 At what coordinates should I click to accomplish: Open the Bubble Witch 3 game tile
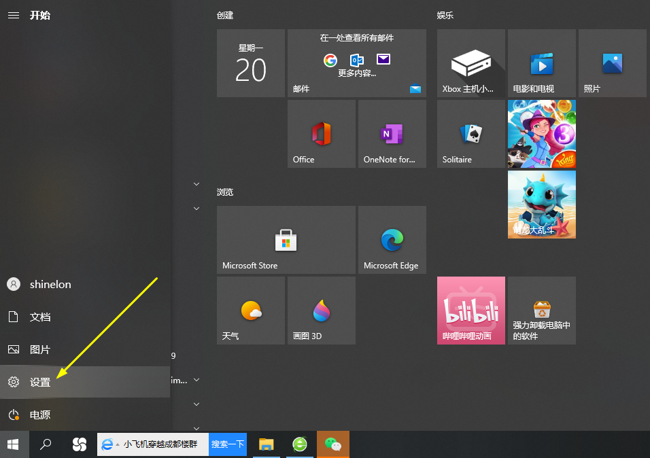pyautogui.click(x=542, y=134)
